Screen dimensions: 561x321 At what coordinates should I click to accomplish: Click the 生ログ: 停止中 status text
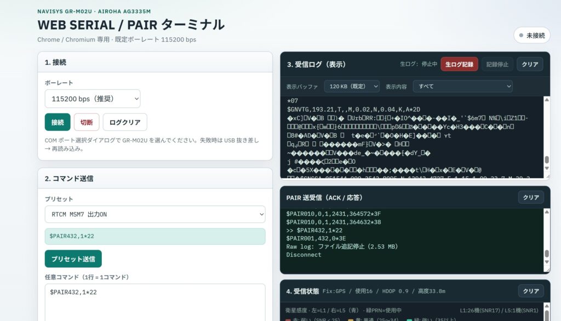418,64
